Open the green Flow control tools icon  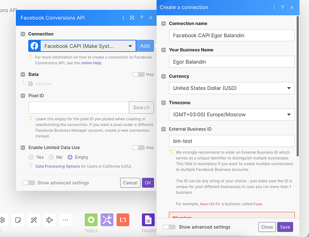click(x=91, y=220)
